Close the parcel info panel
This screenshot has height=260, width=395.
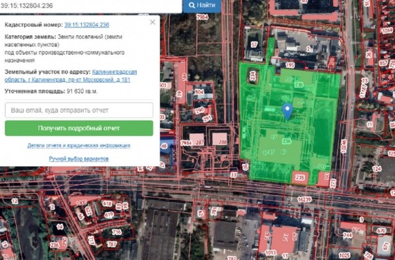coord(153,22)
